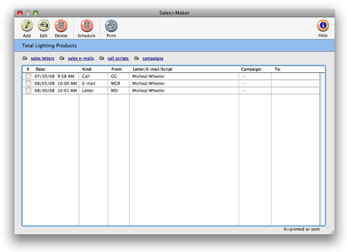
Task: Click the Call kind cell
Action: coord(86,76)
